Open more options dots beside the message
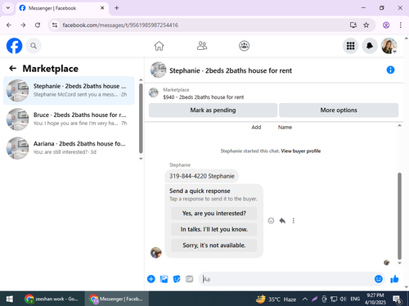This screenshot has width=409, height=306. tap(294, 221)
